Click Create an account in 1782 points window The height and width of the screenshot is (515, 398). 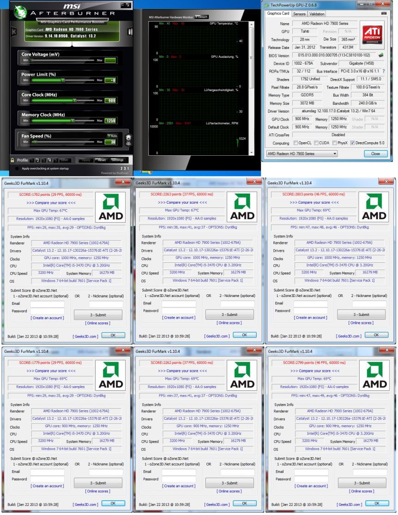[x=47, y=318]
